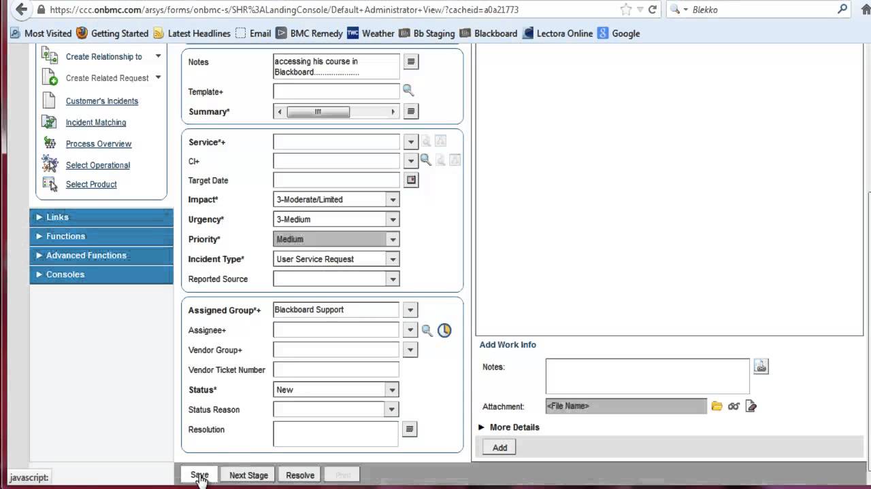Open the Service field dropdown arrow
Image resolution: width=871 pixels, height=489 pixels.
[x=410, y=142]
